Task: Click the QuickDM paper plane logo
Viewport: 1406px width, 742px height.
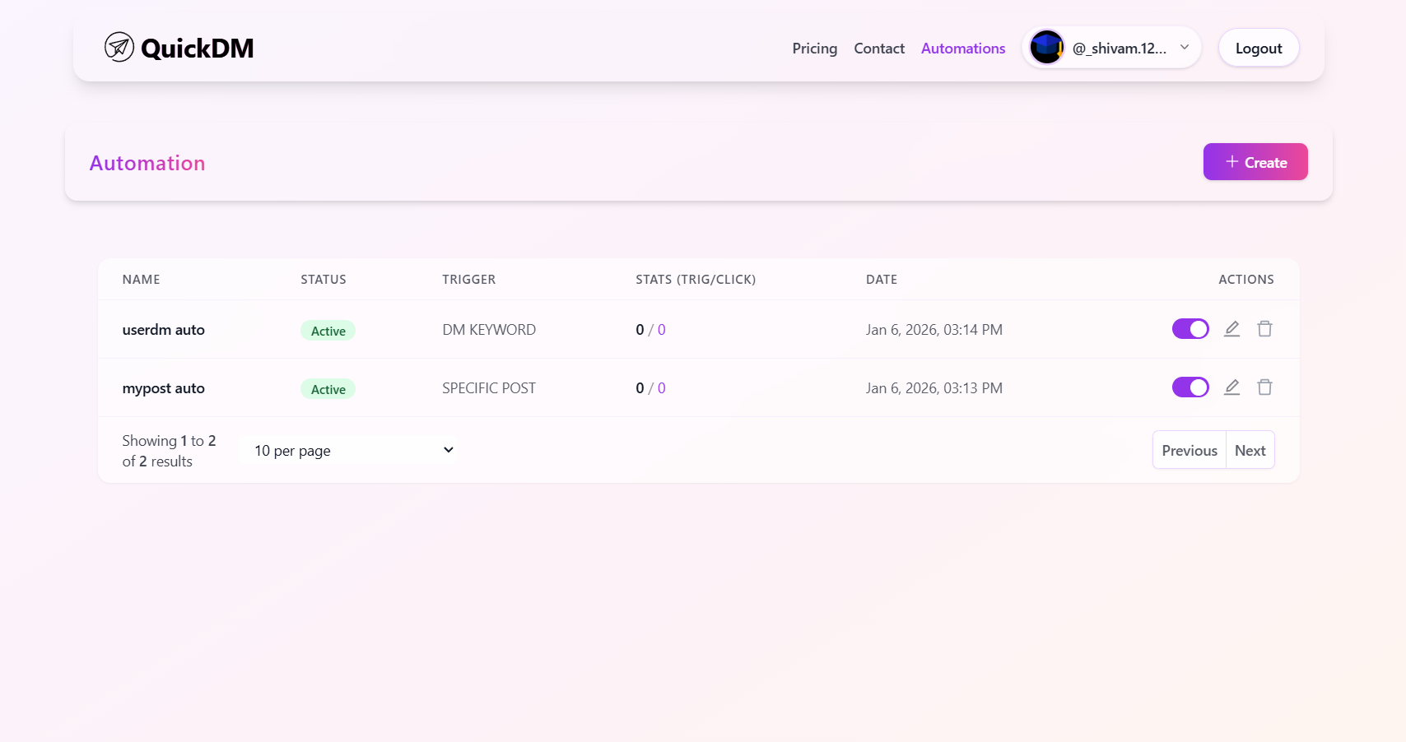Action: point(119,47)
